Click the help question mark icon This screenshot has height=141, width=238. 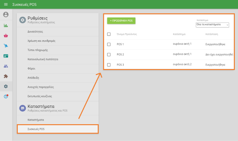click(6, 96)
